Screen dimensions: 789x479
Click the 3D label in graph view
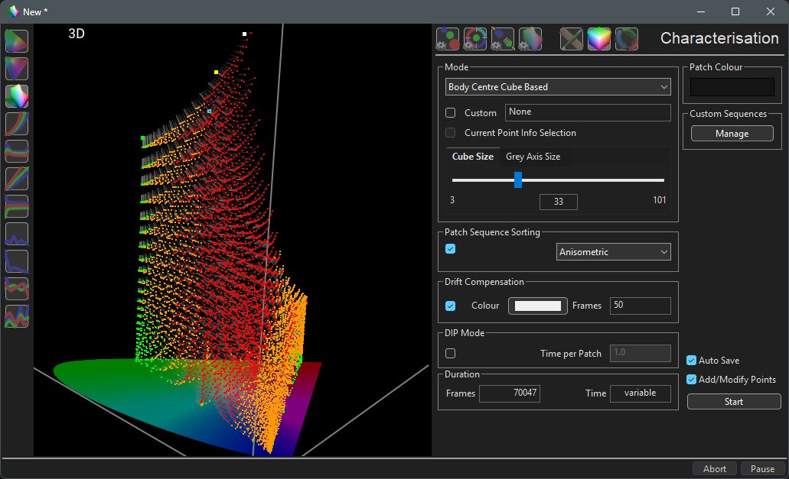click(77, 34)
